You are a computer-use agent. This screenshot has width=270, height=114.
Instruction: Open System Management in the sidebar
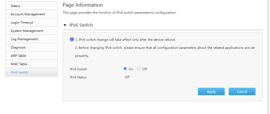[32, 31]
